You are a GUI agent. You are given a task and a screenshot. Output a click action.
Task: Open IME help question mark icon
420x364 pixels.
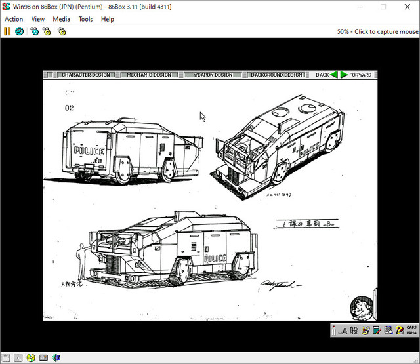click(400, 331)
